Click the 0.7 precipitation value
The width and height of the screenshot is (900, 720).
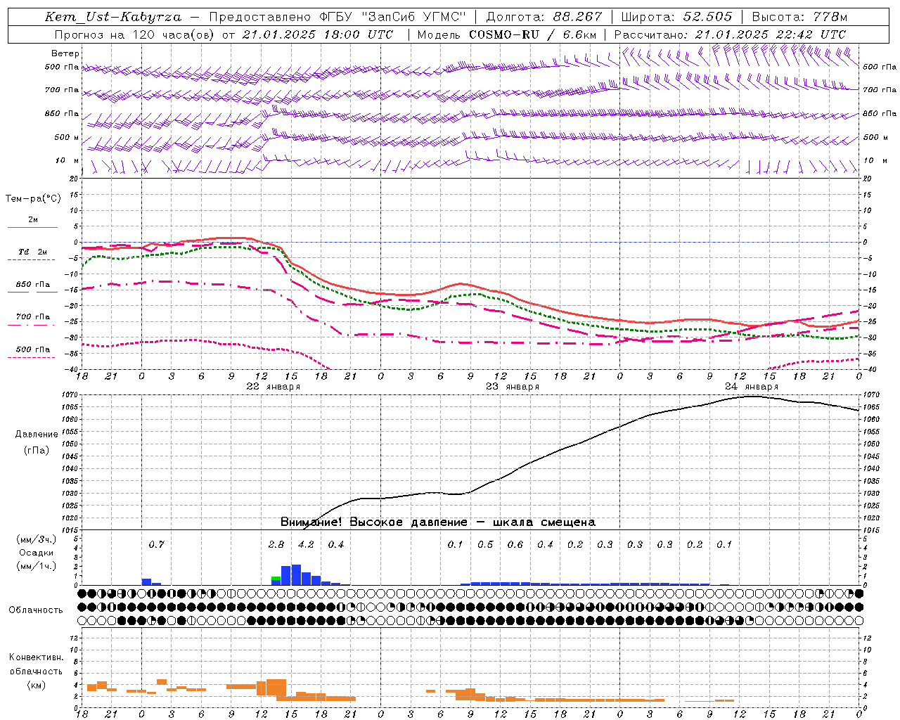point(156,544)
